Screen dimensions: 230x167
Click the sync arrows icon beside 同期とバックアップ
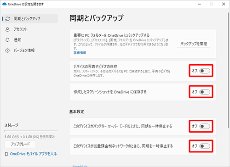click(x=7, y=19)
